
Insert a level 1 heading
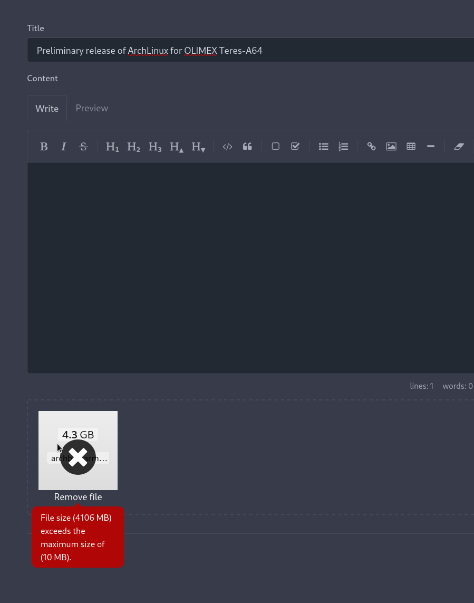pyautogui.click(x=112, y=147)
